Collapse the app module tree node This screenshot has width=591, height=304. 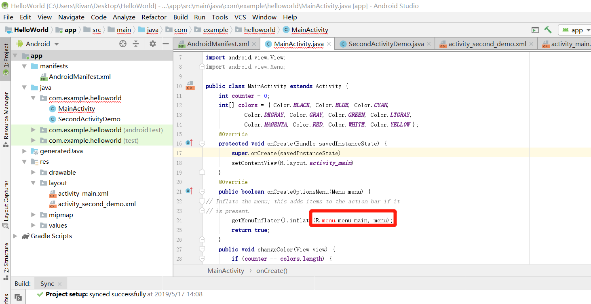coord(15,56)
